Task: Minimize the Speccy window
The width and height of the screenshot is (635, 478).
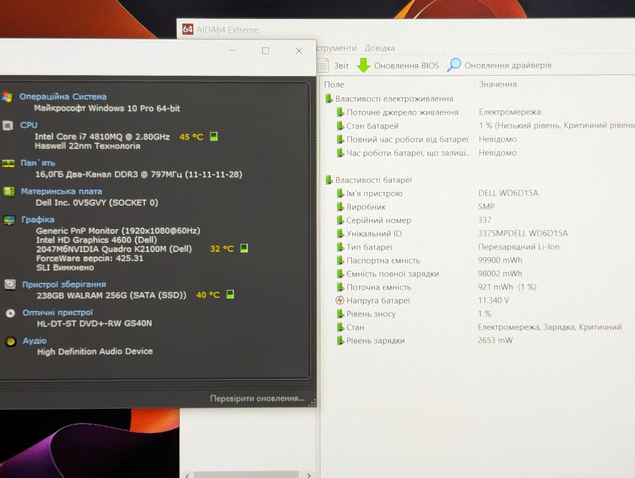Action: coord(233,51)
